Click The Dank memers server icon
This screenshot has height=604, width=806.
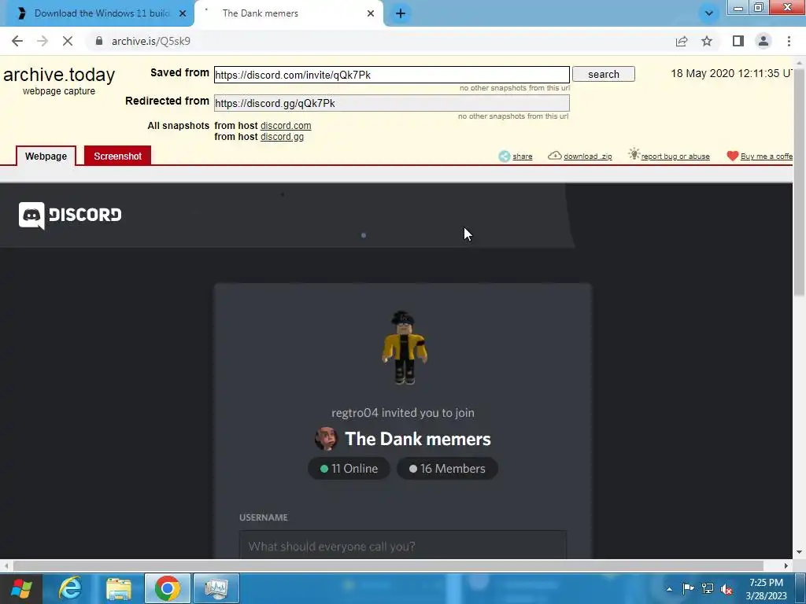click(326, 439)
